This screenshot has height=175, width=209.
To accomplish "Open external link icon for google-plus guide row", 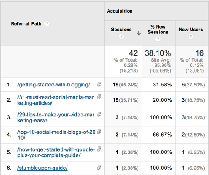I will [x=99, y=149].
